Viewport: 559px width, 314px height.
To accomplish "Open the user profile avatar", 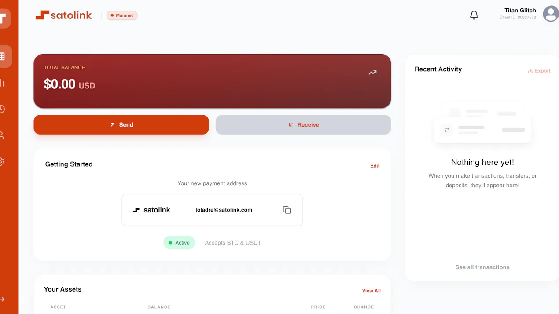I will pyautogui.click(x=551, y=14).
